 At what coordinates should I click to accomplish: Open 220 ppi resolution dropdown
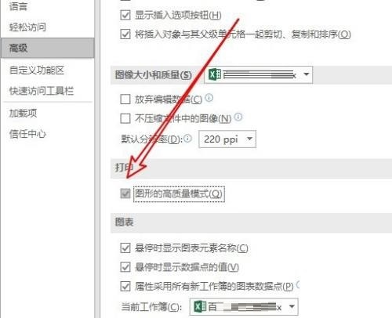pyautogui.click(x=227, y=139)
